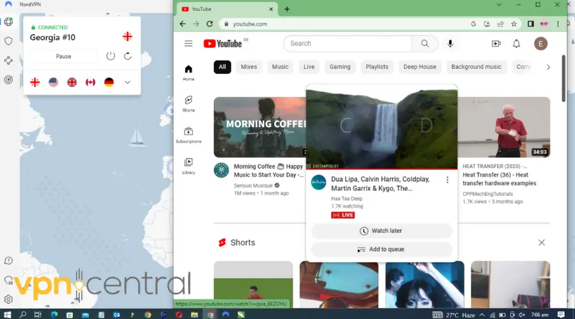The image size is (575, 319).
Task: Select the United States flag quick connect
Action: [54, 82]
